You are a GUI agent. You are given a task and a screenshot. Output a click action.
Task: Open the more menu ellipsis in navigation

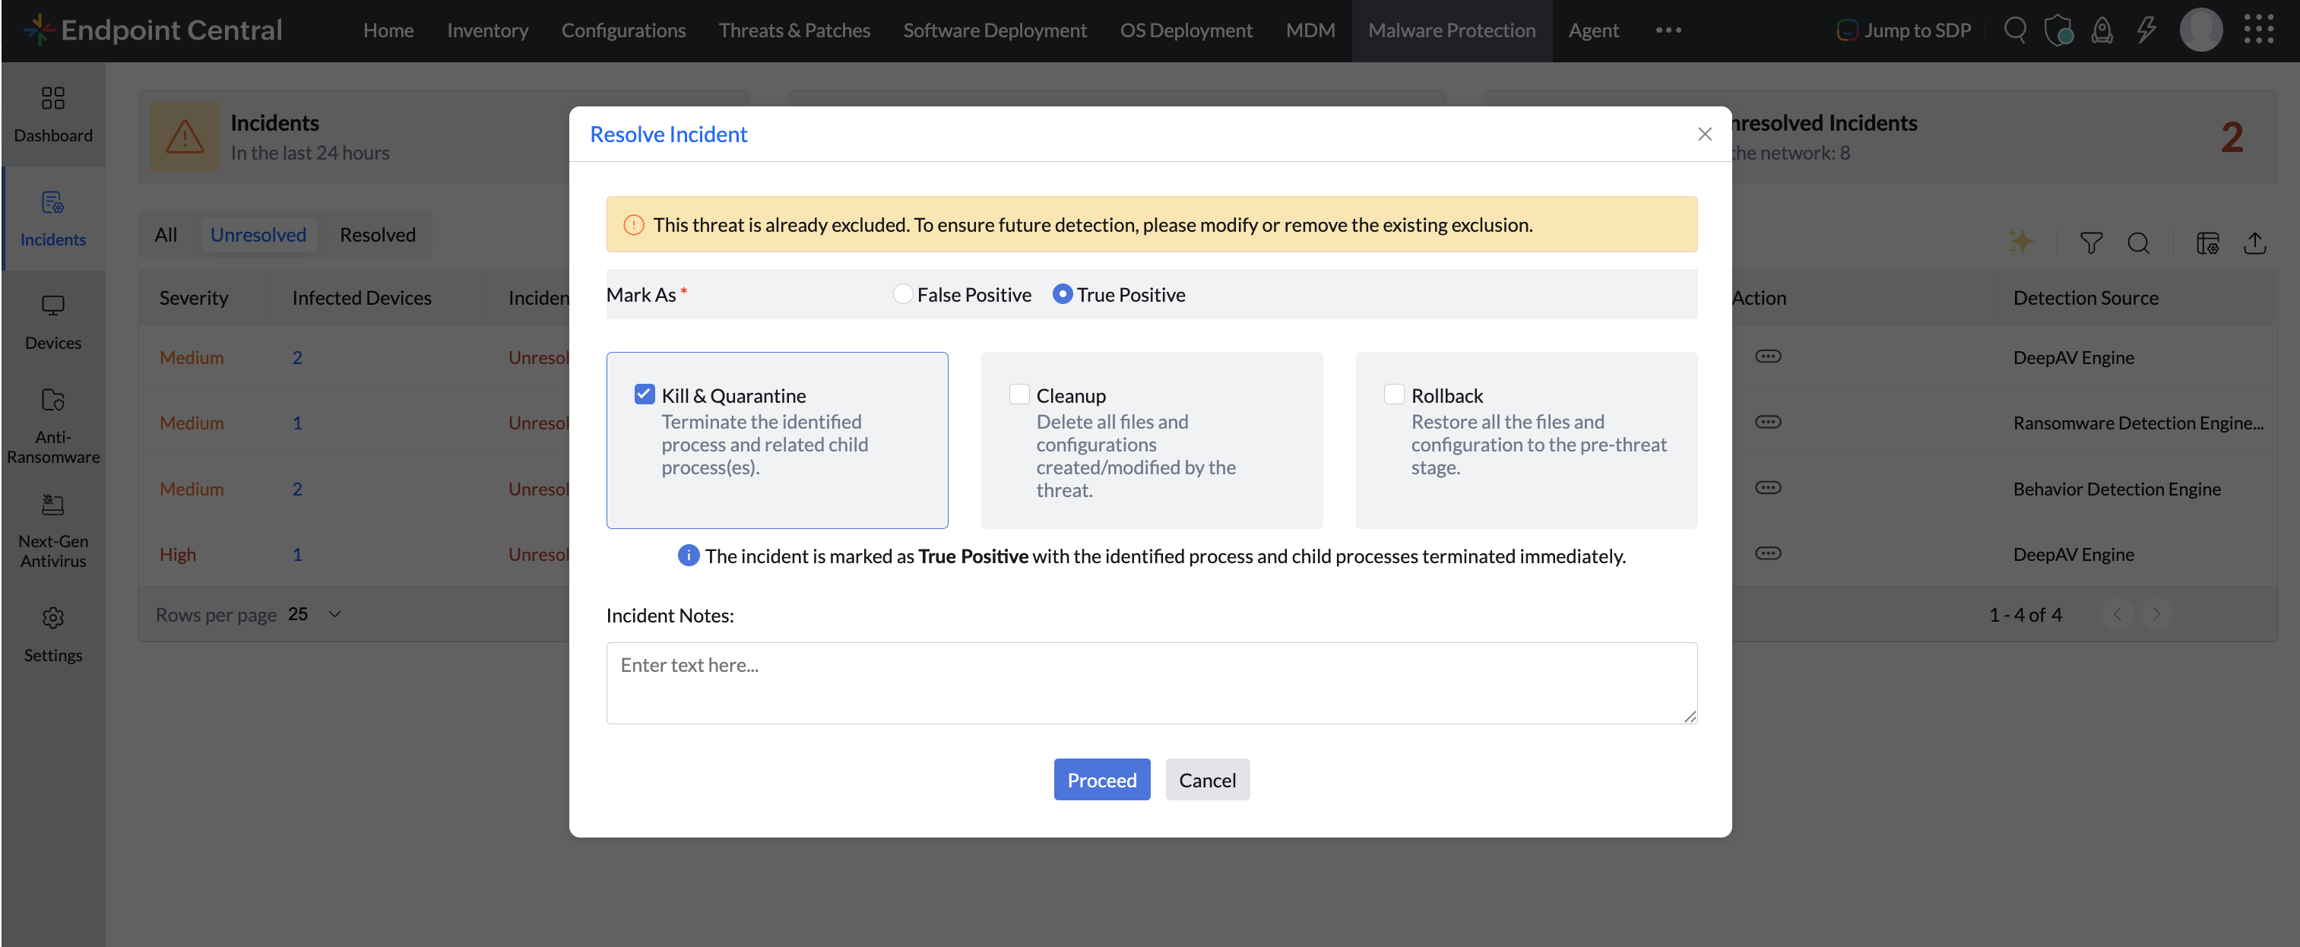tap(1668, 30)
